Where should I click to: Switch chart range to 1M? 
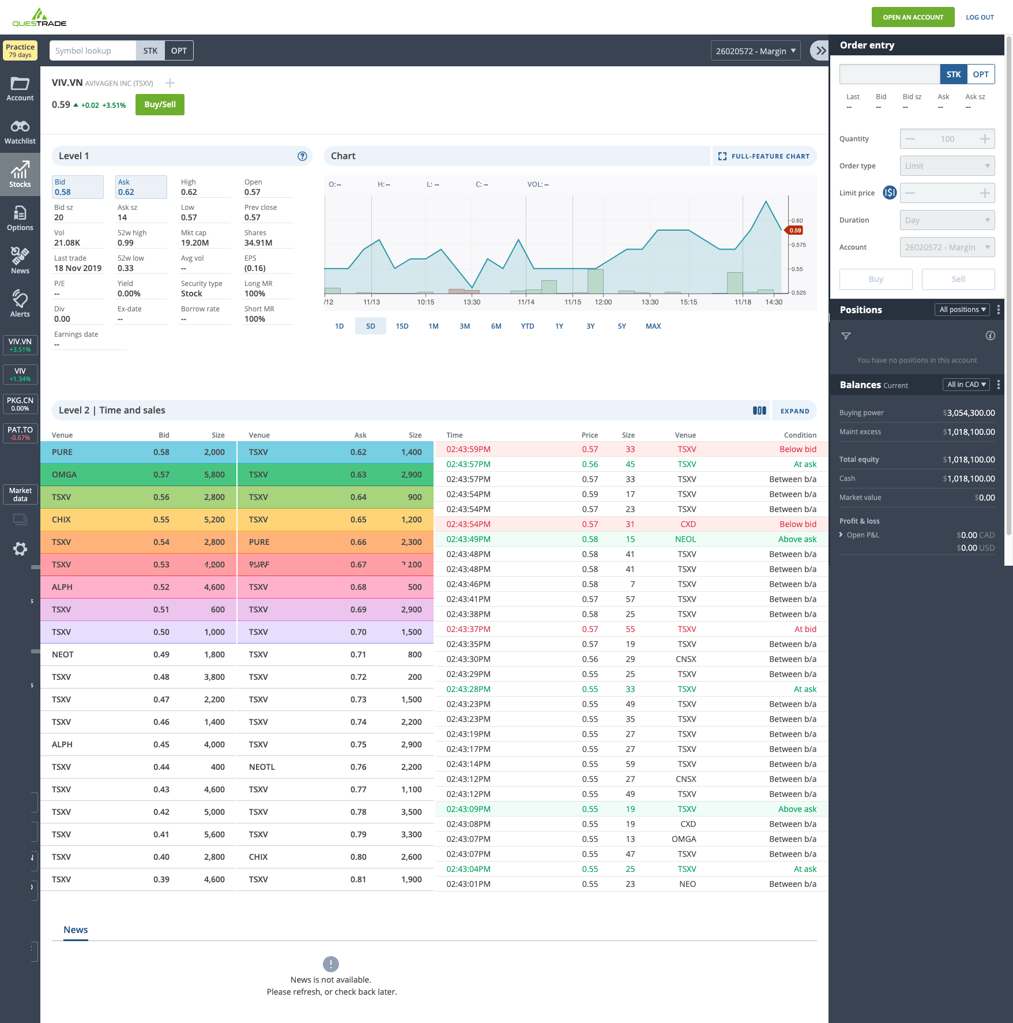434,326
